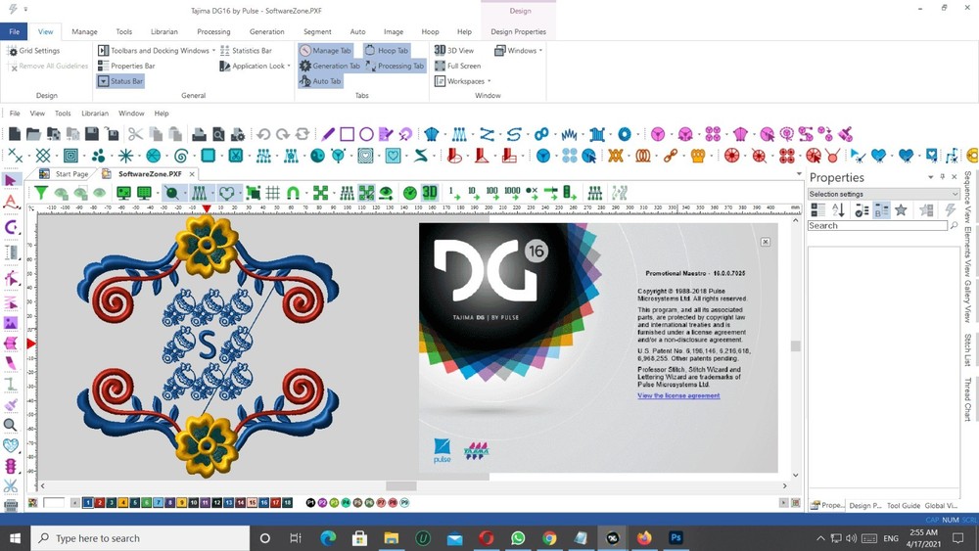Toggle the Processing Tab option
The height and width of the screenshot is (551, 979).
pyautogui.click(x=395, y=66)
